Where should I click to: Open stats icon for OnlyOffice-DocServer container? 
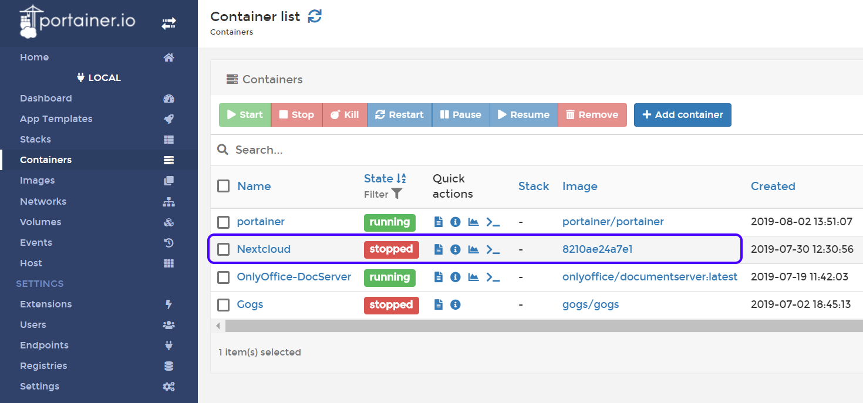[x=473, y=277]
